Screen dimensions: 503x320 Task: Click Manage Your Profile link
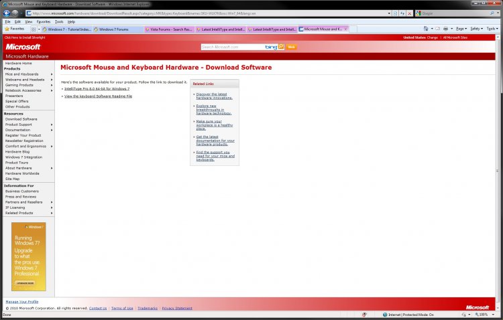pyautogui.click(x=22, y=302)
